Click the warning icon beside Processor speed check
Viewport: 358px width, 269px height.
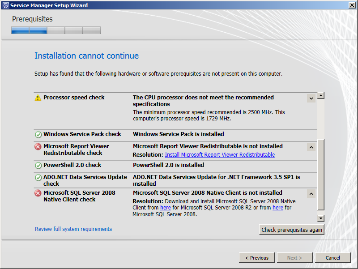pyautogui.click(x=38, y=98)
